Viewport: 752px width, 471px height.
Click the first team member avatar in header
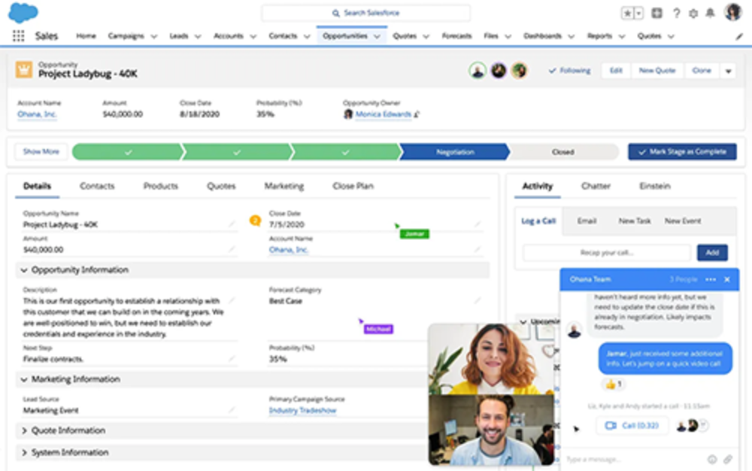tap(478, 71)
